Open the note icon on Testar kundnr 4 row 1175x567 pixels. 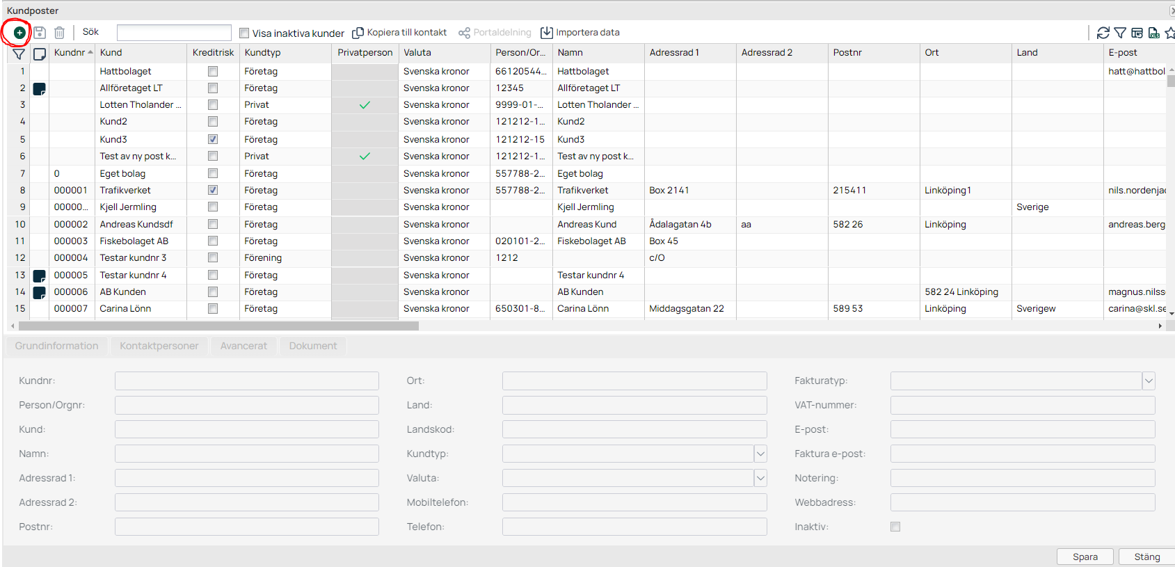40,275
